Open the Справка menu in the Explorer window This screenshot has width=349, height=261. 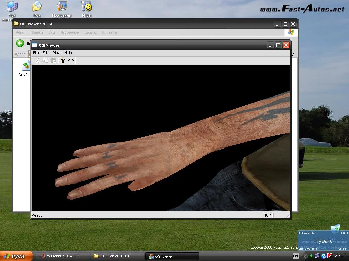109,32
